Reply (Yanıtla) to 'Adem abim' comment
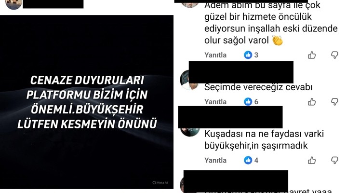 point(215,55)
